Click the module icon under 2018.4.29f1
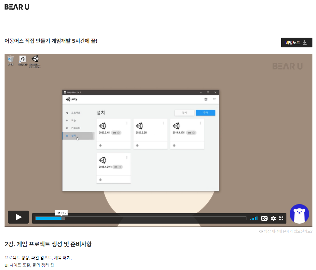 [x=100, y=180]
